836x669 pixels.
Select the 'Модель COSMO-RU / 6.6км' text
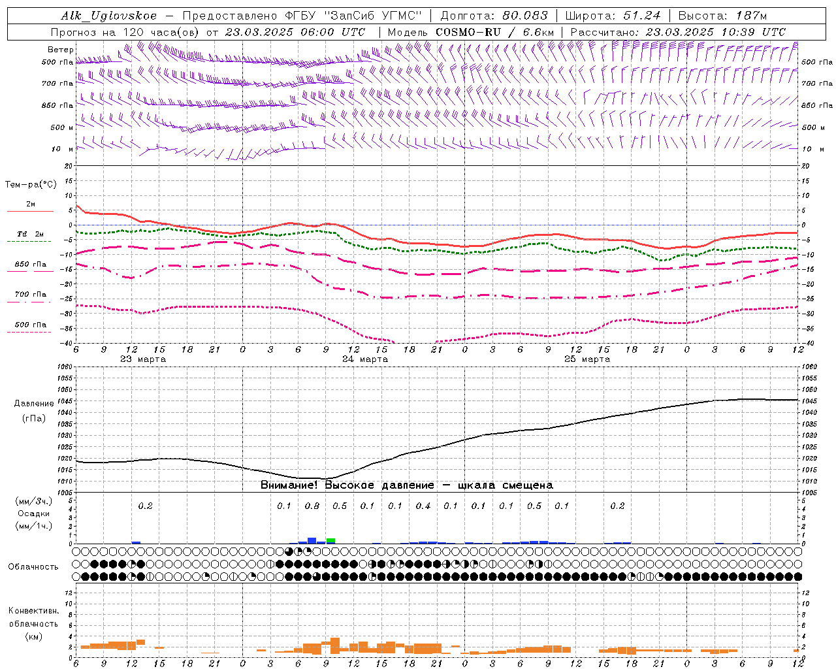click(471, 32)
